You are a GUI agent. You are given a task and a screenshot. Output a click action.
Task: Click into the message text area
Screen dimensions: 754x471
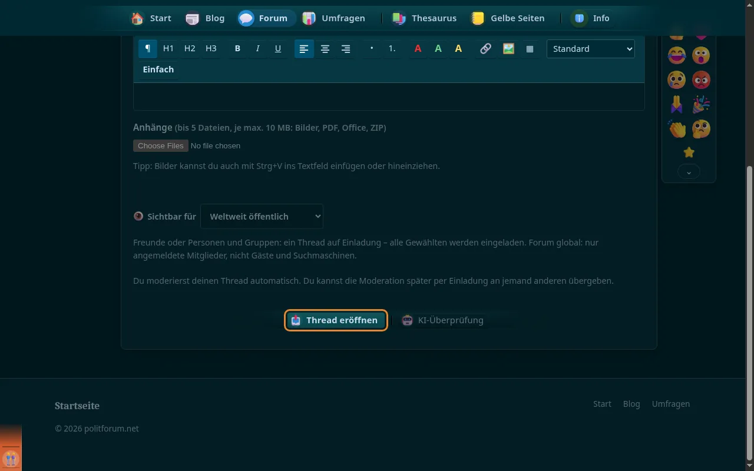389,97
